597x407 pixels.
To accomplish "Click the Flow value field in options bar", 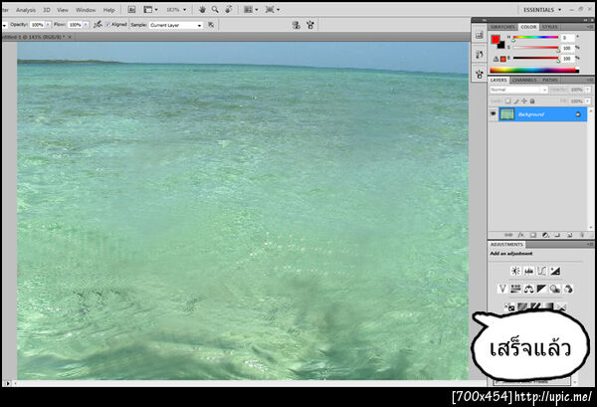I will [76, 25].
